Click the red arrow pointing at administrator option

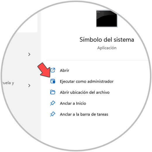pyautogui.click(x=44, y=70)
